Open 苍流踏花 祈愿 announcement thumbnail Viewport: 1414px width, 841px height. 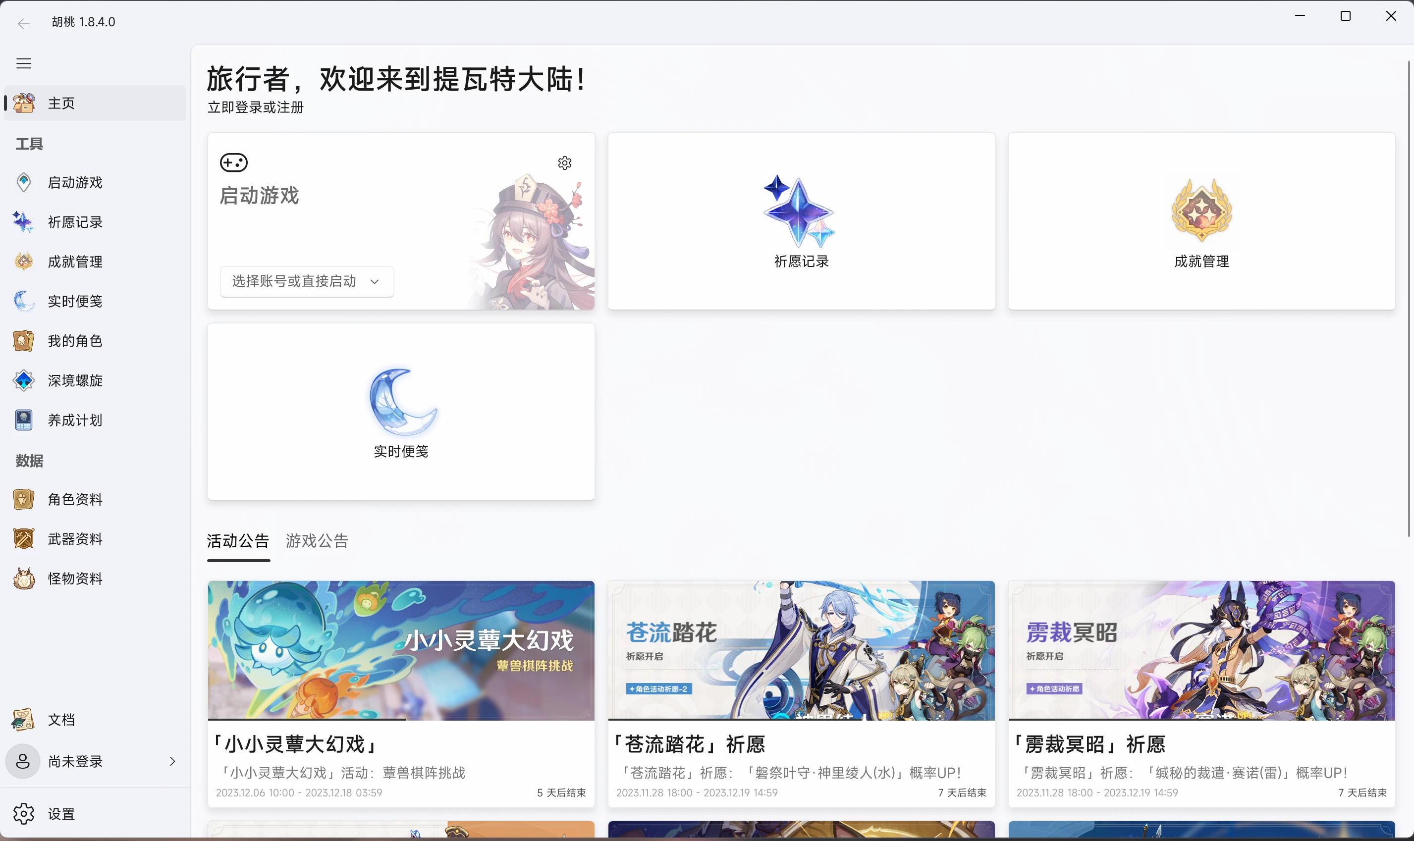click(801, 651)
